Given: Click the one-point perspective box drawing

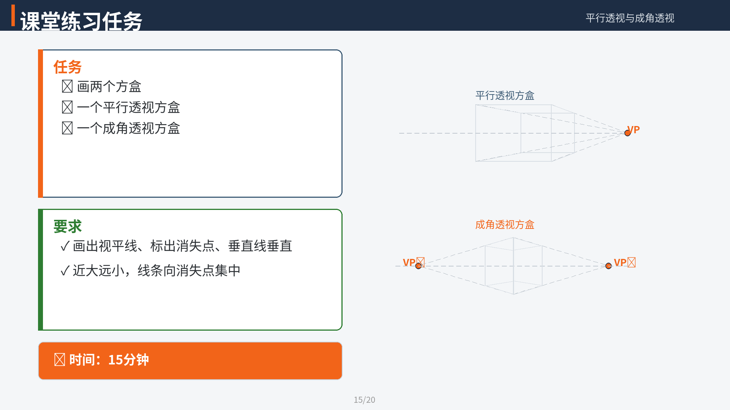Looking at the screenshot, I should pyautogui.click(x=525, y=133).
